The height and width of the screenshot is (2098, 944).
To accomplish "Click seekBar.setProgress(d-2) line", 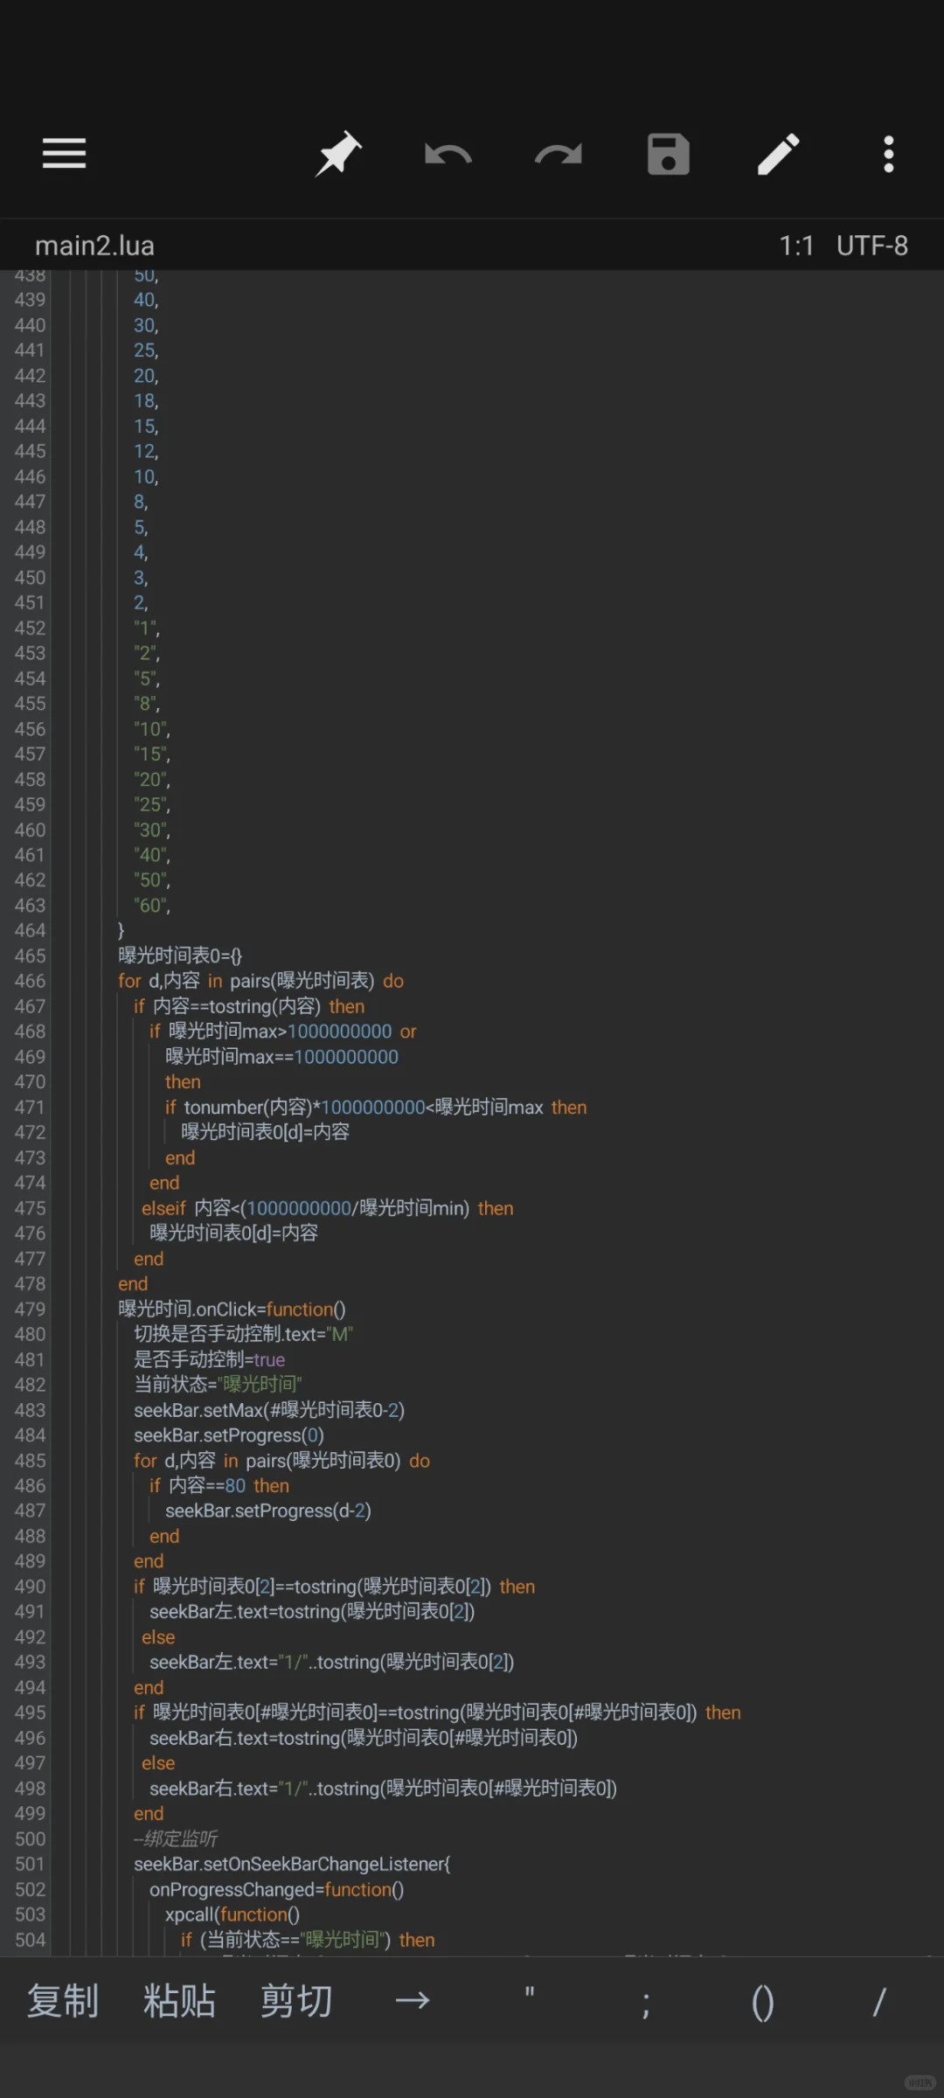I will tap(268, 1511).
